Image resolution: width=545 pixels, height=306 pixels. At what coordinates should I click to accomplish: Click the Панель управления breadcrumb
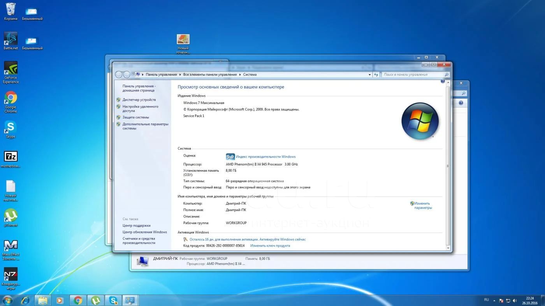tap(161, 75)
